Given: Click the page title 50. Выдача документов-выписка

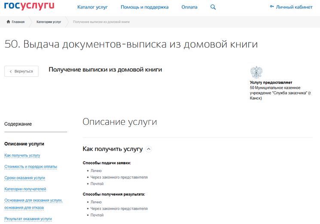Looking at the screenshot, I should point(131,44).
